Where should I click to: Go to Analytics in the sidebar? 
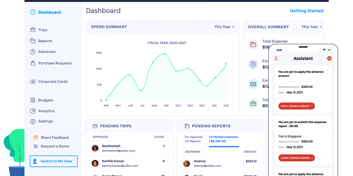point(47,111)
